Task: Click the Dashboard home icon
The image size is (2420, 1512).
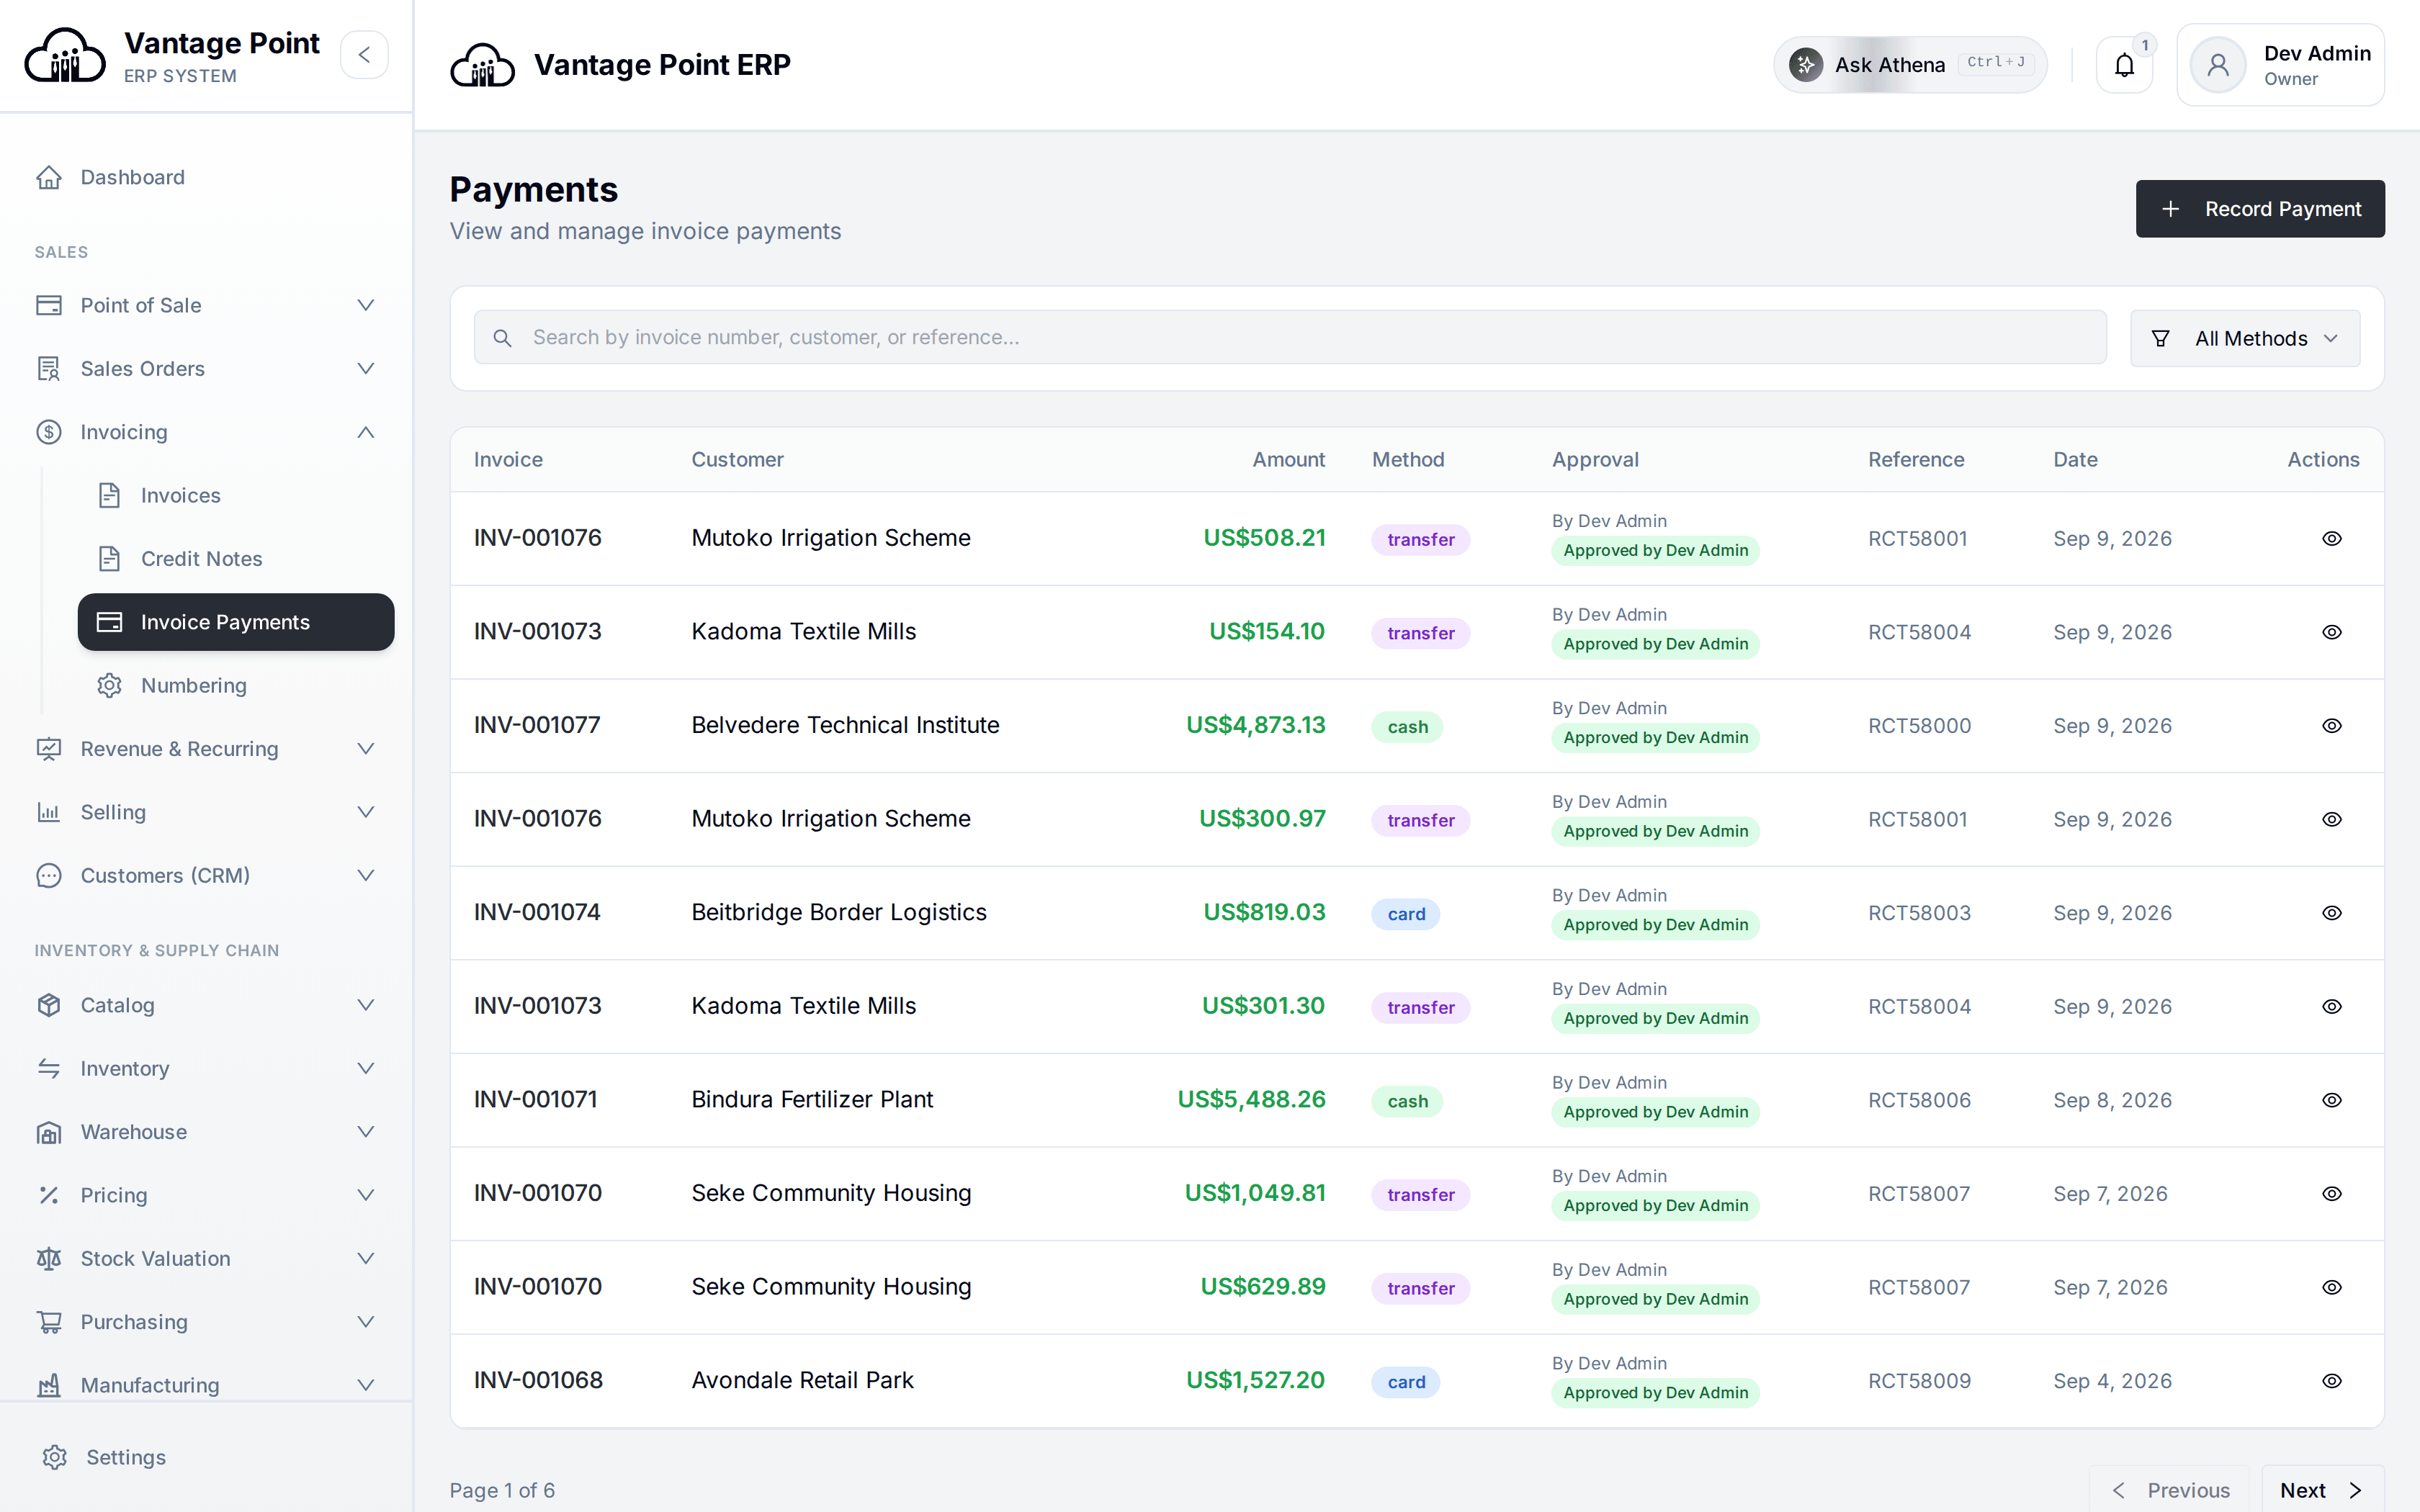Action: point(49,177)
